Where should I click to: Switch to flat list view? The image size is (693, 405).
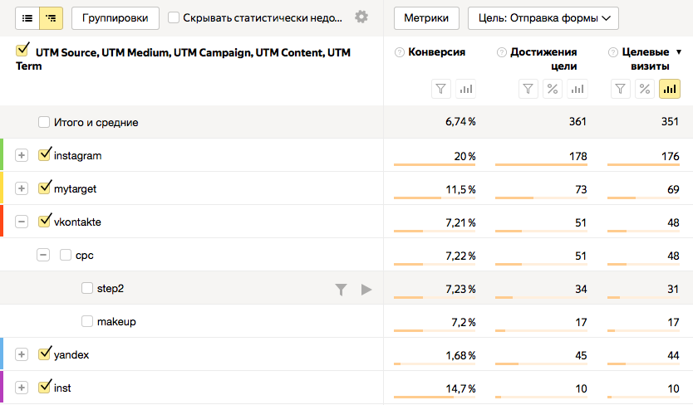point(27,17)
